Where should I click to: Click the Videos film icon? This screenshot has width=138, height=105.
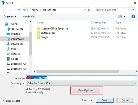[8, 59]
